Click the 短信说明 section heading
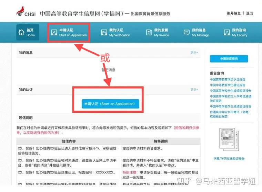Image resolution: width=262 pixels, height=192 pixels. [26, 118]
